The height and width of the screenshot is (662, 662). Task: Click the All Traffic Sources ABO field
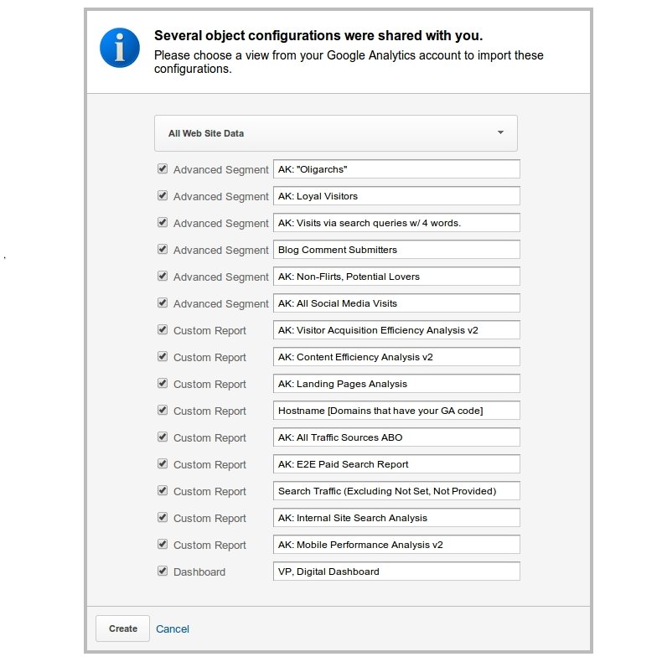pos(396,437)
